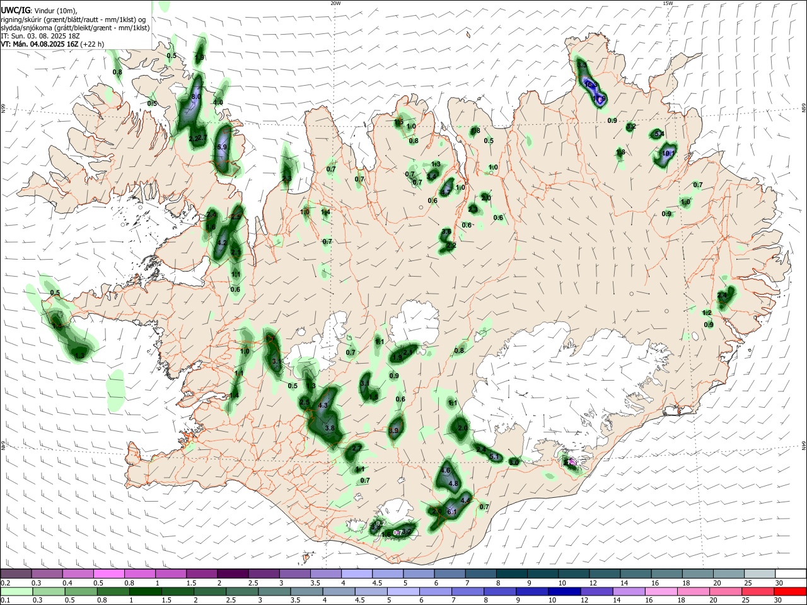Click the 3.8 precipitation value in the southwest

(329, 428)
